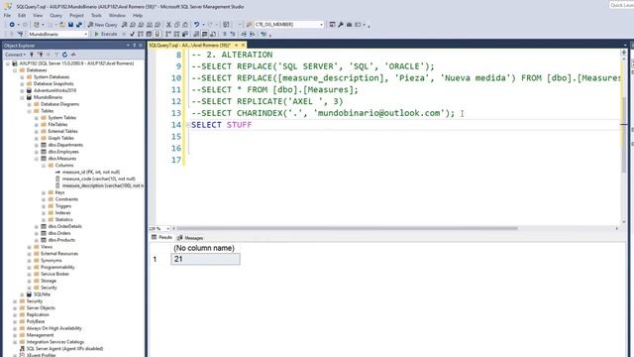Select the Integration Services Catalogs node

tap(55, 342)
